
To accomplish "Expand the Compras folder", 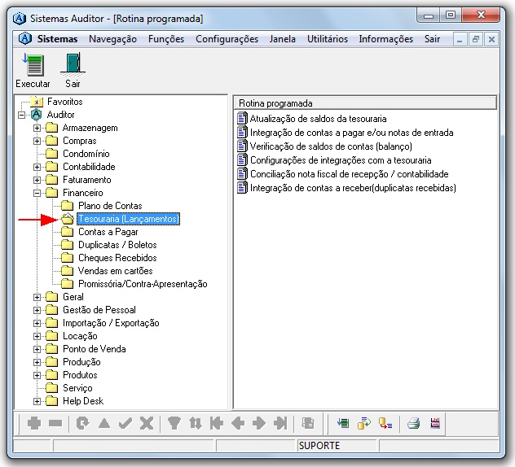I will 37,141.
